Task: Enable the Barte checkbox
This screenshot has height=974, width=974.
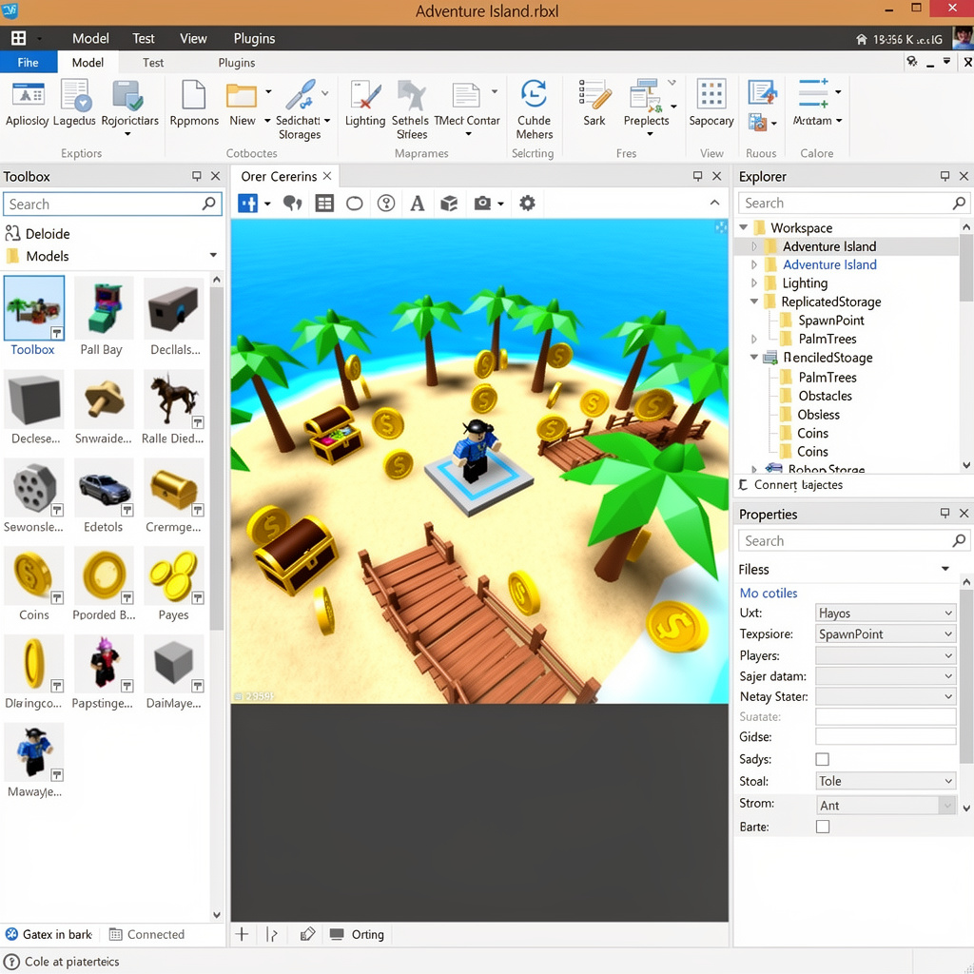Action: pyautogui.click(x=823, y=827)
